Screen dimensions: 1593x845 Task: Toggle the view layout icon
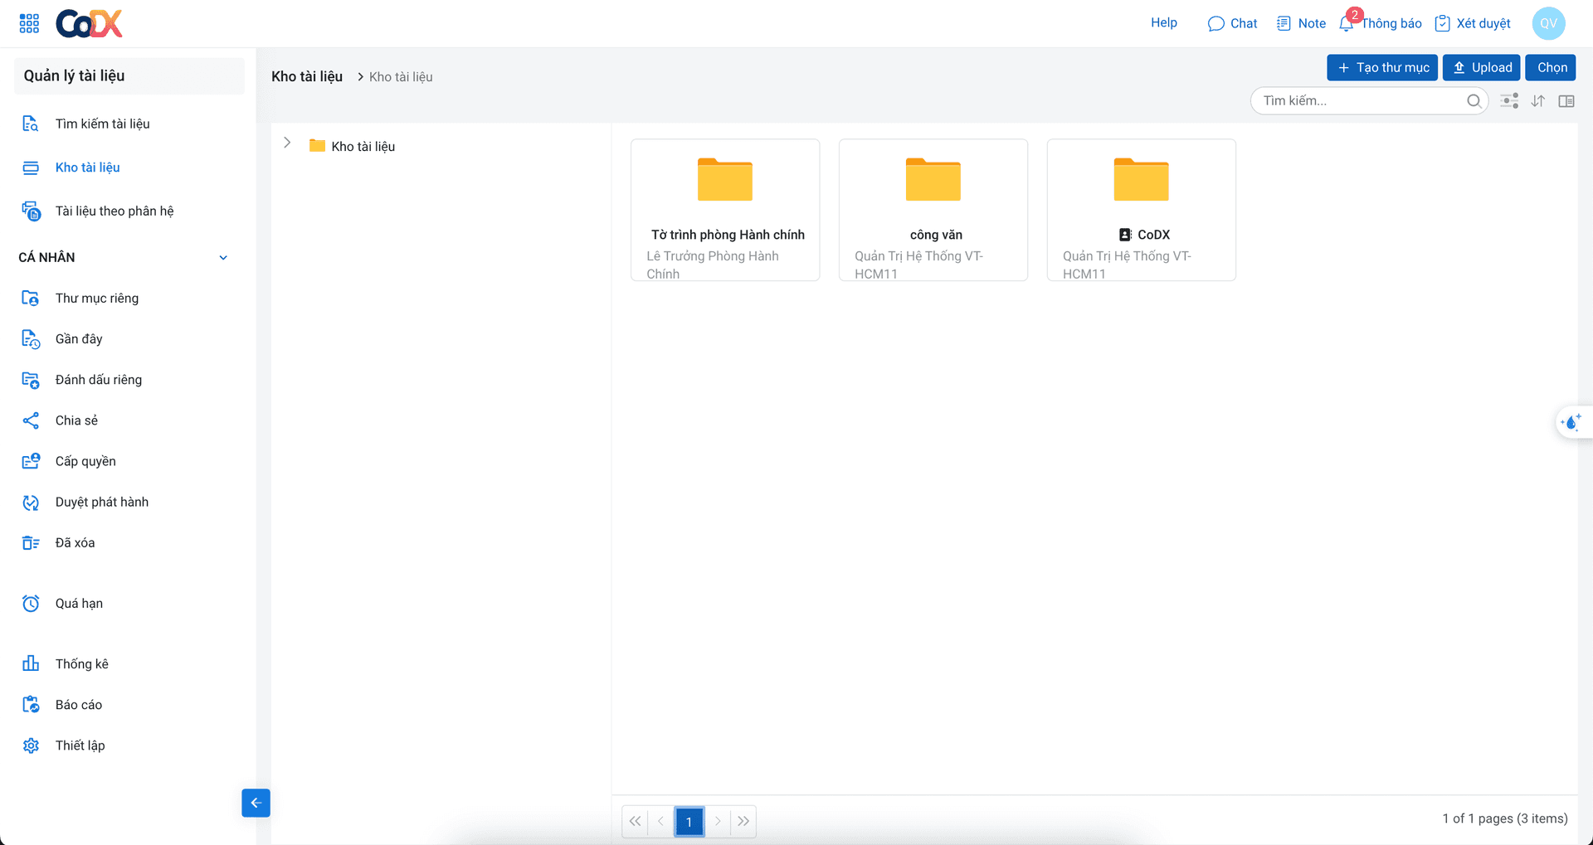coord(1566,101)
